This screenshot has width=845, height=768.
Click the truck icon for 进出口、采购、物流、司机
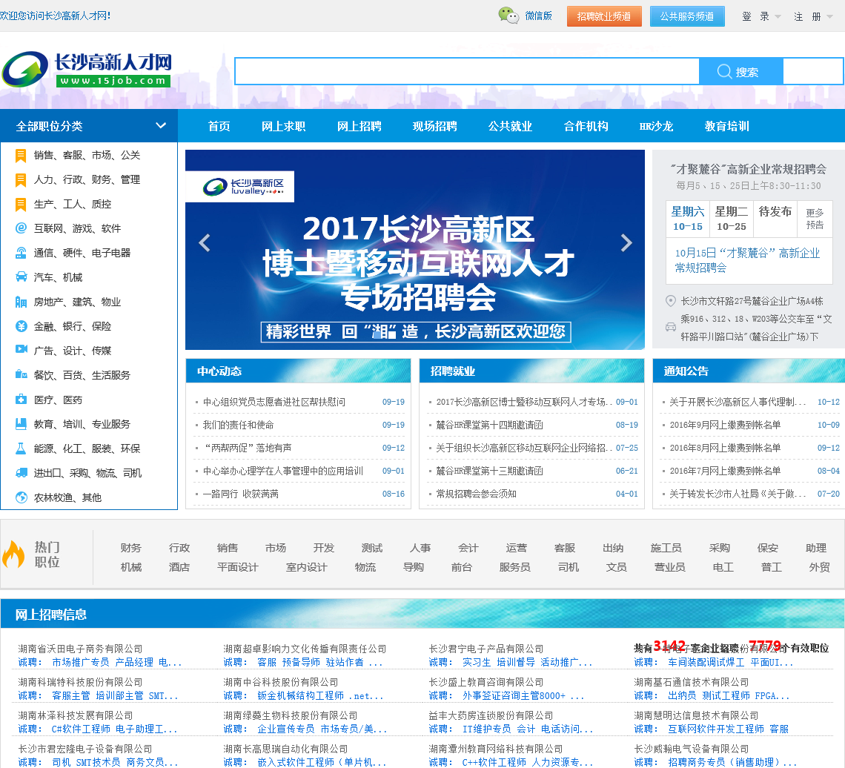21,473
